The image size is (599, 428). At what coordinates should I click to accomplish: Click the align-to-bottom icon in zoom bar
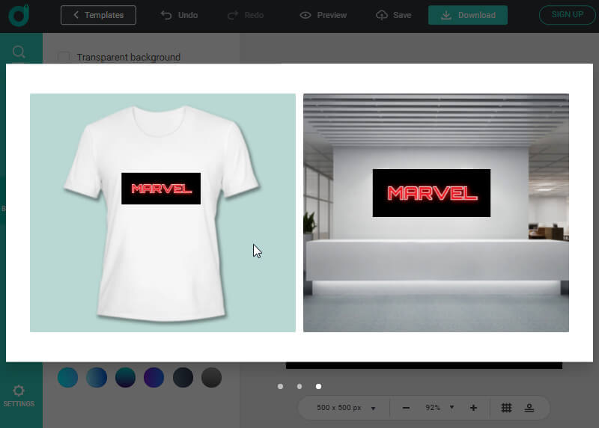[x=529, y=408]
